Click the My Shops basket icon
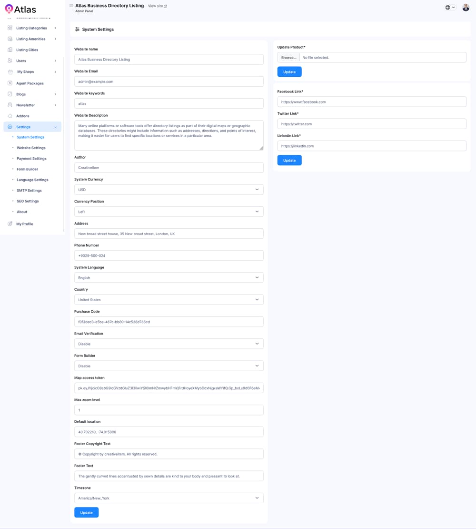Image resolution: width=476 pixels, height=529 pixels. (x=10, y=72)
